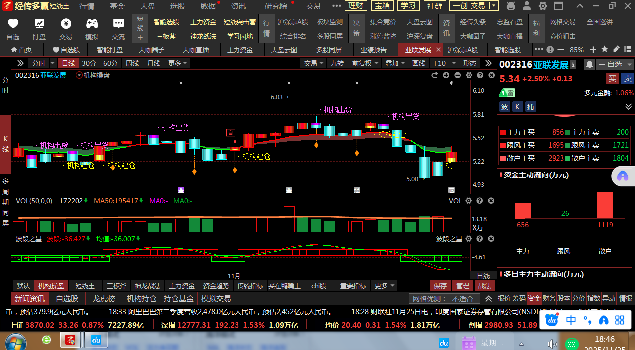Switch chart to 周线 period
Image resolution: width=635 pixels, height=350 pixels.
click(132, 63)
